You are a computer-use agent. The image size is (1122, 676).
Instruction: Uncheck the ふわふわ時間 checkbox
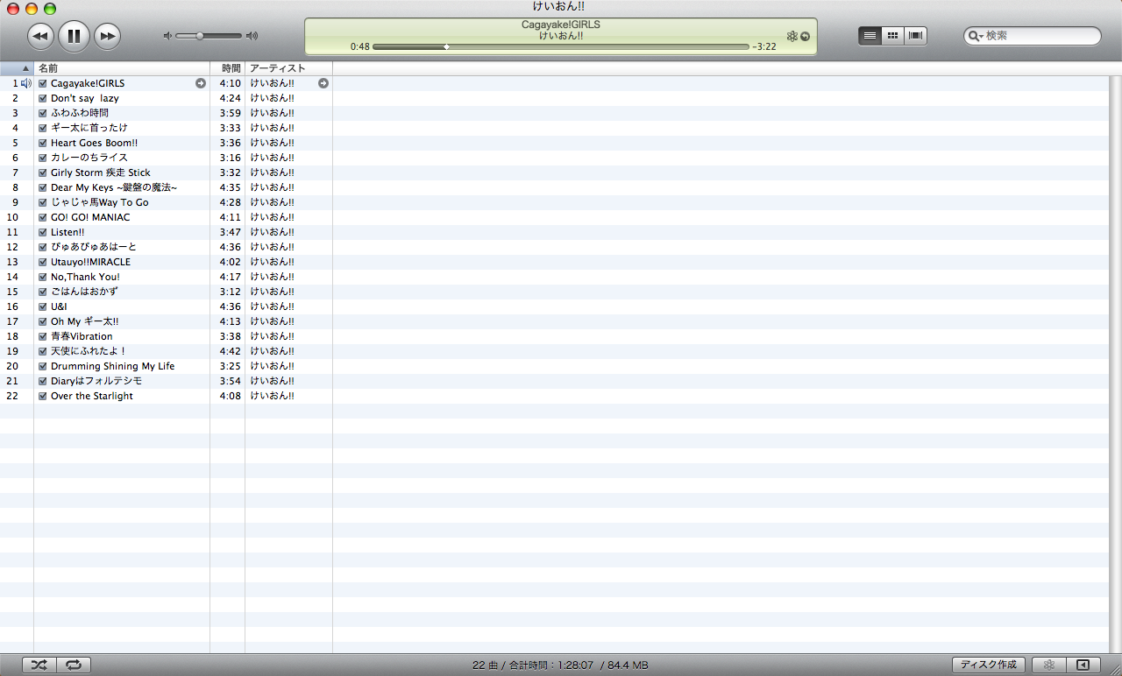pos(43,113)
